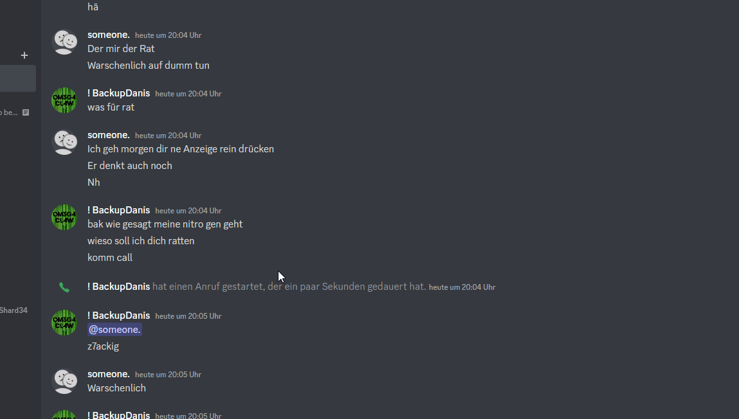Click someone.'s avatar beside the last "Warschenlich" message

point(64,381)
